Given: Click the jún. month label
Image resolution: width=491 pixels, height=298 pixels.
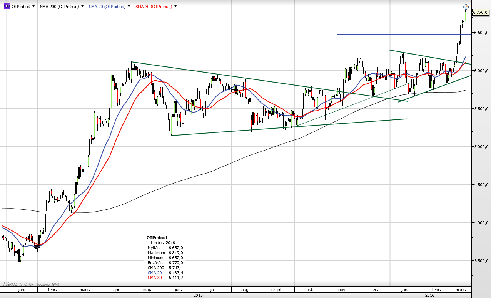Looking at the screenshot, I should click(179, 290).
